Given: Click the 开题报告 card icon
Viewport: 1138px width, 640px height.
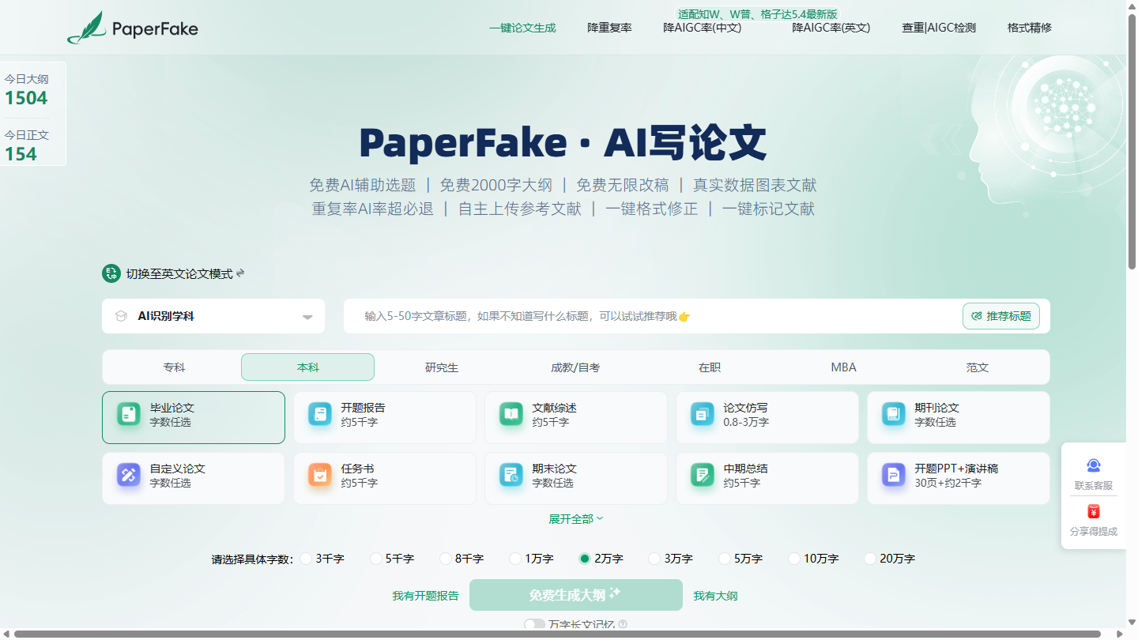Looking at the screenshot, I should [320, 414].
